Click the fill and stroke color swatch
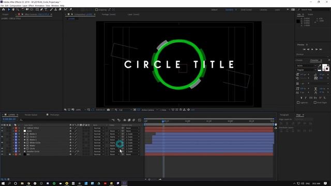This screenshot has width=331, height=186. point(325,67)
